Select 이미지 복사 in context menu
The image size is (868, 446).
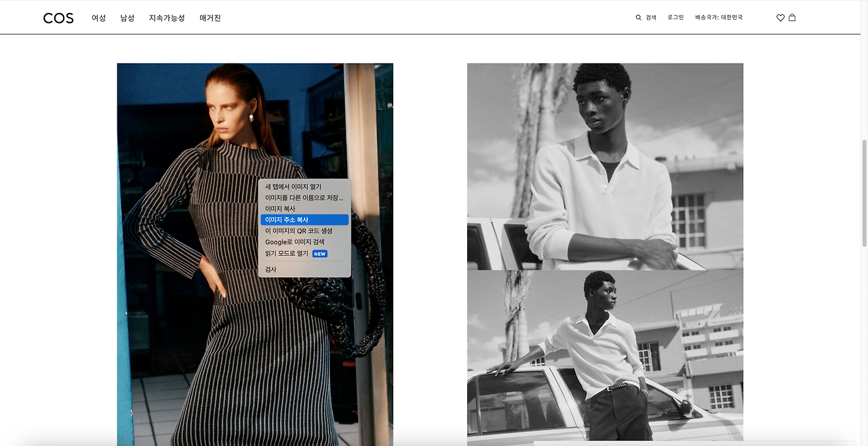(x=304, y=209)
